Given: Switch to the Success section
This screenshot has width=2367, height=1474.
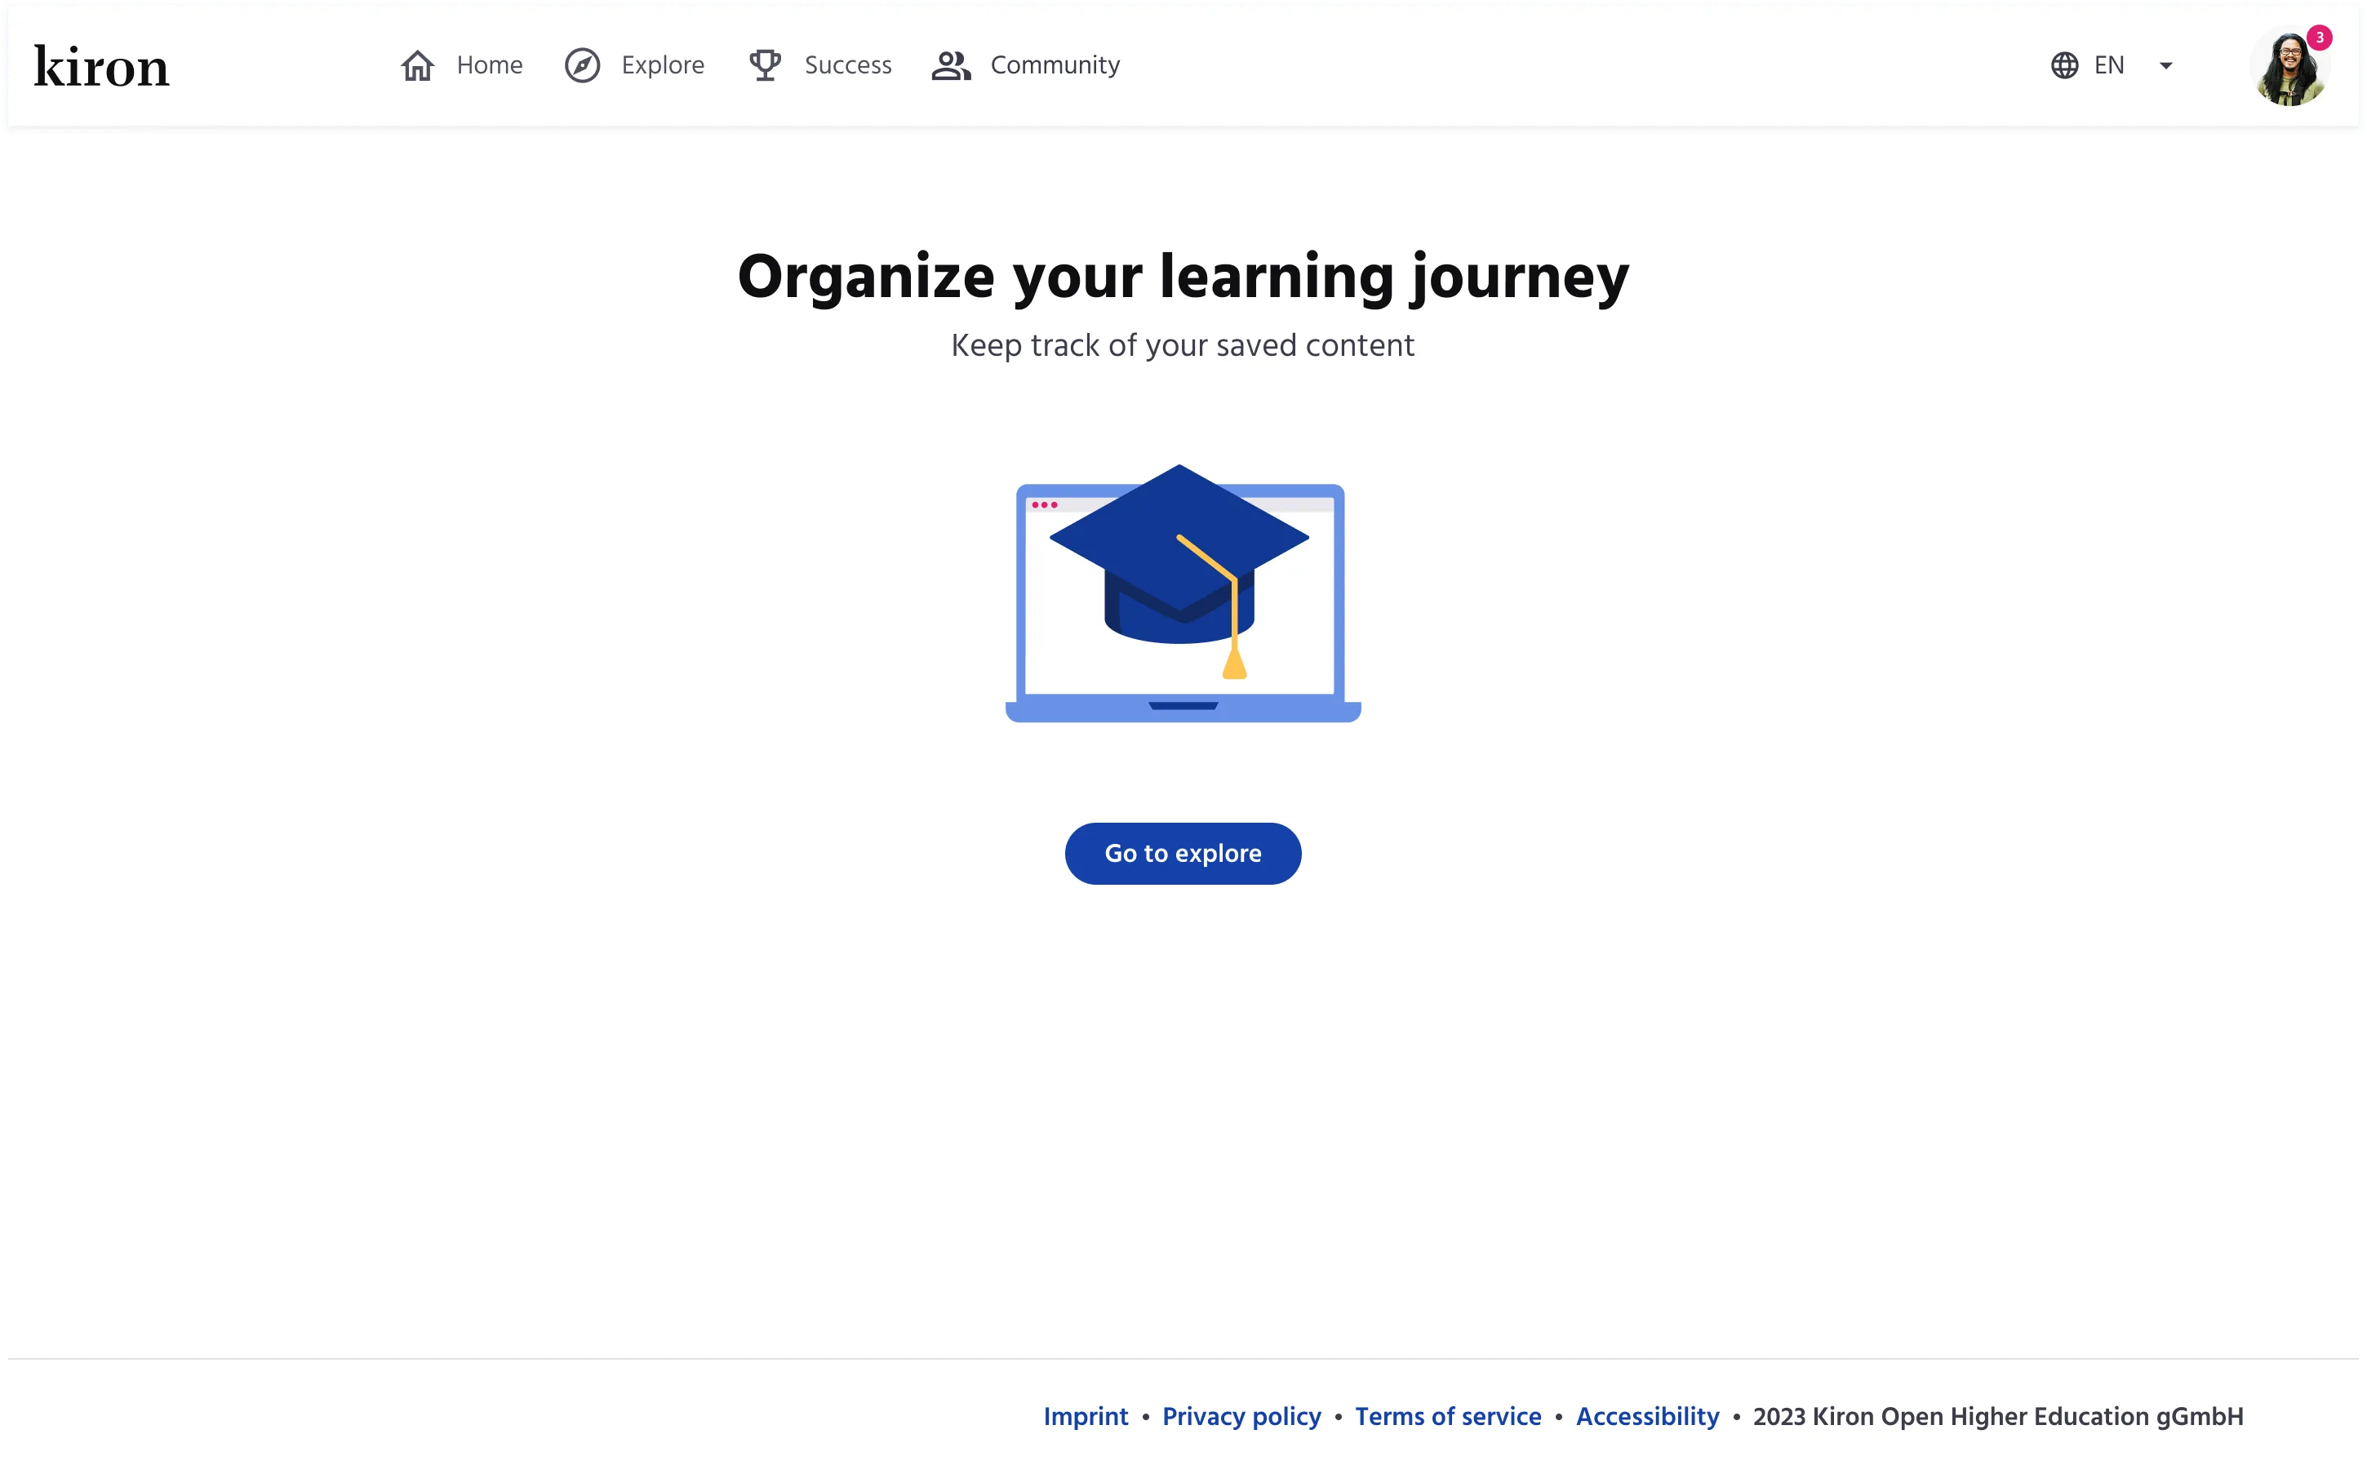Looking at the screenshot, I should [847, 64].
